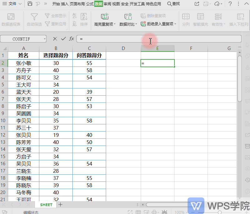Confirm formula entry with the checkmark icon
The width and height of the screenshot is (250, 214).
point(63,39)
